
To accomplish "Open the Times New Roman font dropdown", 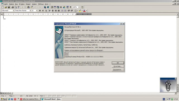I will (x=30, y=11).
